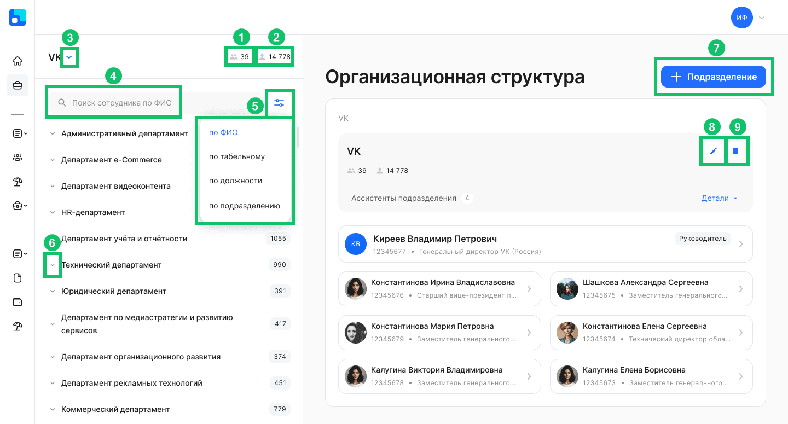The height and width of the screenshot is (424, 788).
Task: Click the KB avatar of Киреев Владимир Петрович
Action: [356, 244]
